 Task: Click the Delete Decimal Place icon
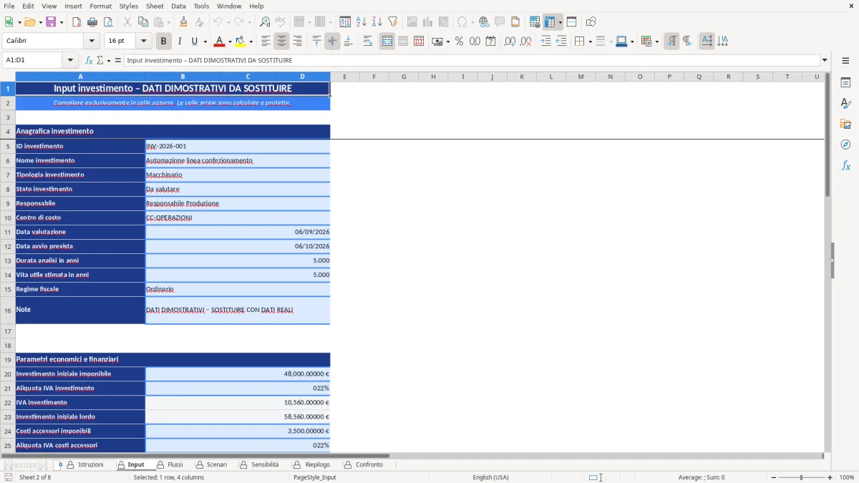click(526, 42)
